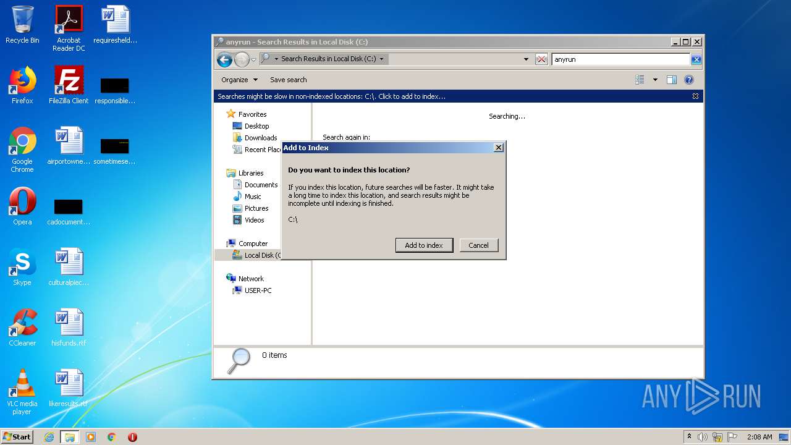This screenshot has width=791, height=445.
Task: Open Opera from the taskbar
Action: point(132,437)
